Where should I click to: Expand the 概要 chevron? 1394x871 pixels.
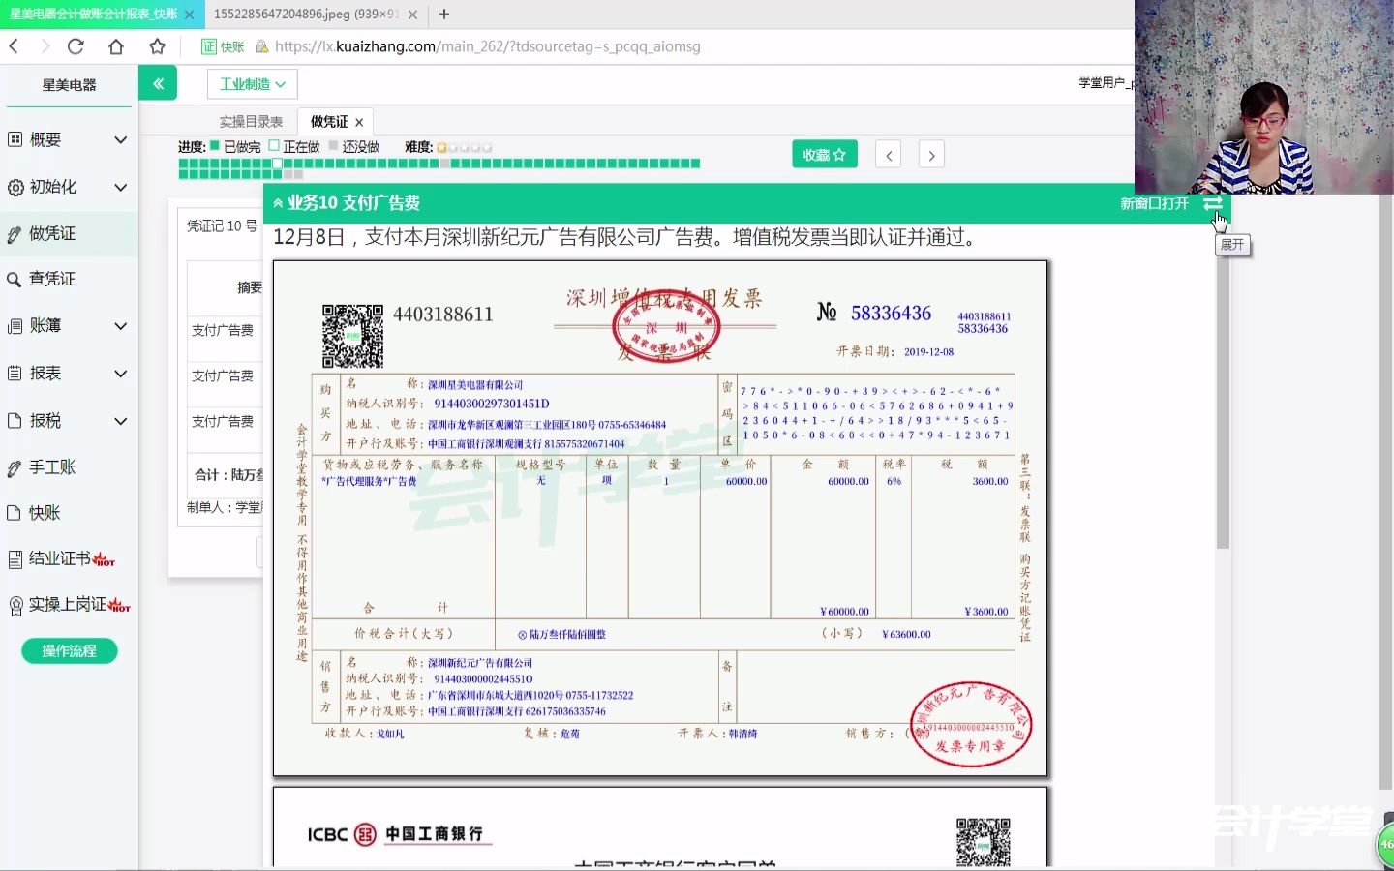click(121, 139)
